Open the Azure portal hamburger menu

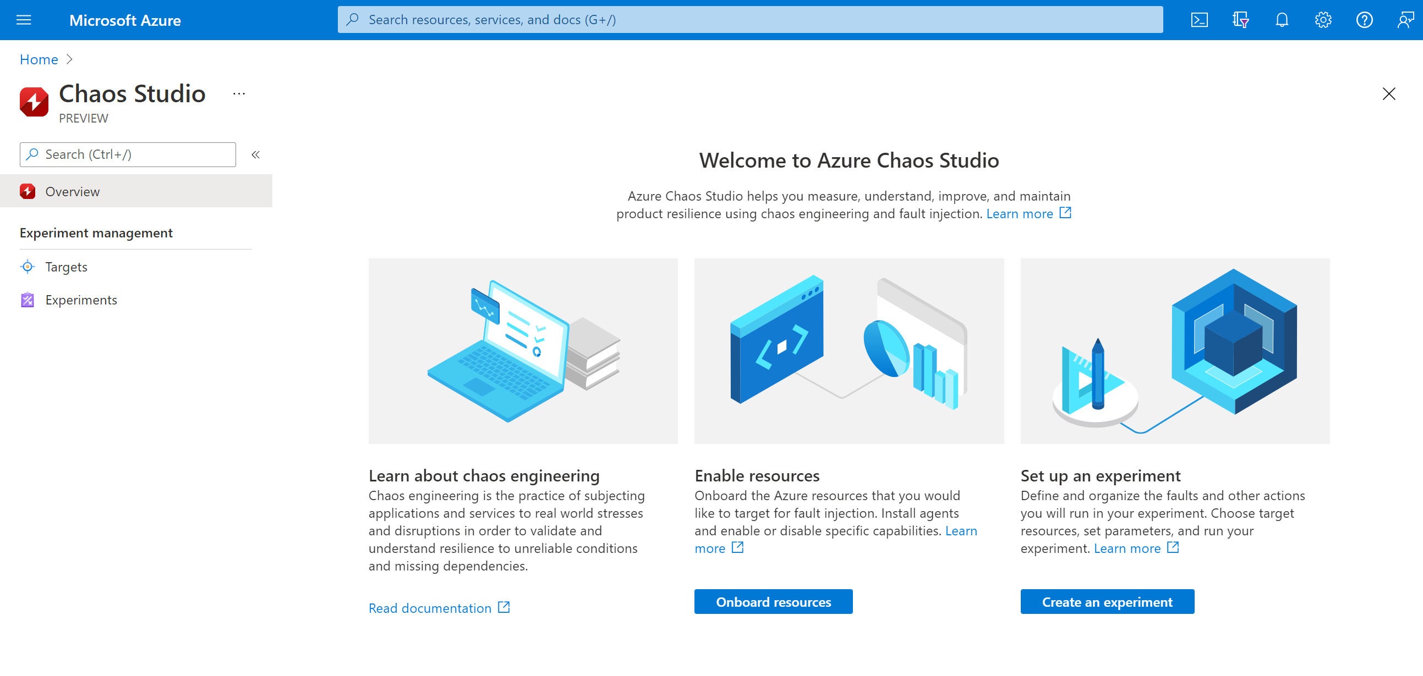pos(24,20)
